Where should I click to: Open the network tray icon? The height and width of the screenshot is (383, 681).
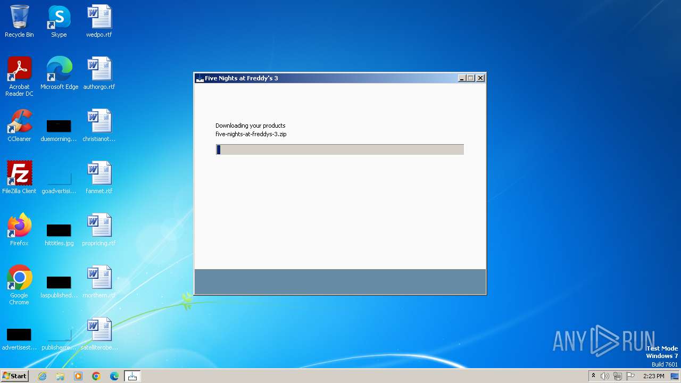tap(618, 376)
